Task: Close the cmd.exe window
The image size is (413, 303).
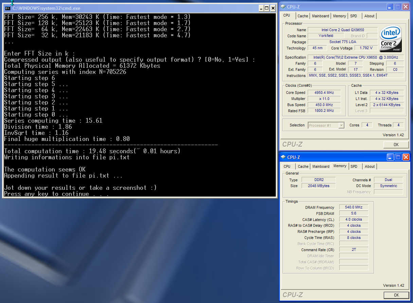Action: pyautogui.click(x=273, y=8)
